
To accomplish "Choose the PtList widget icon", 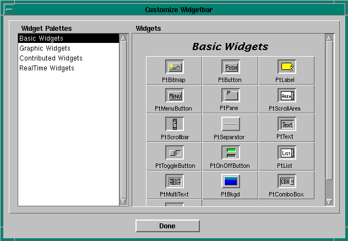I will pyautogui.click(x=287, y=153).
